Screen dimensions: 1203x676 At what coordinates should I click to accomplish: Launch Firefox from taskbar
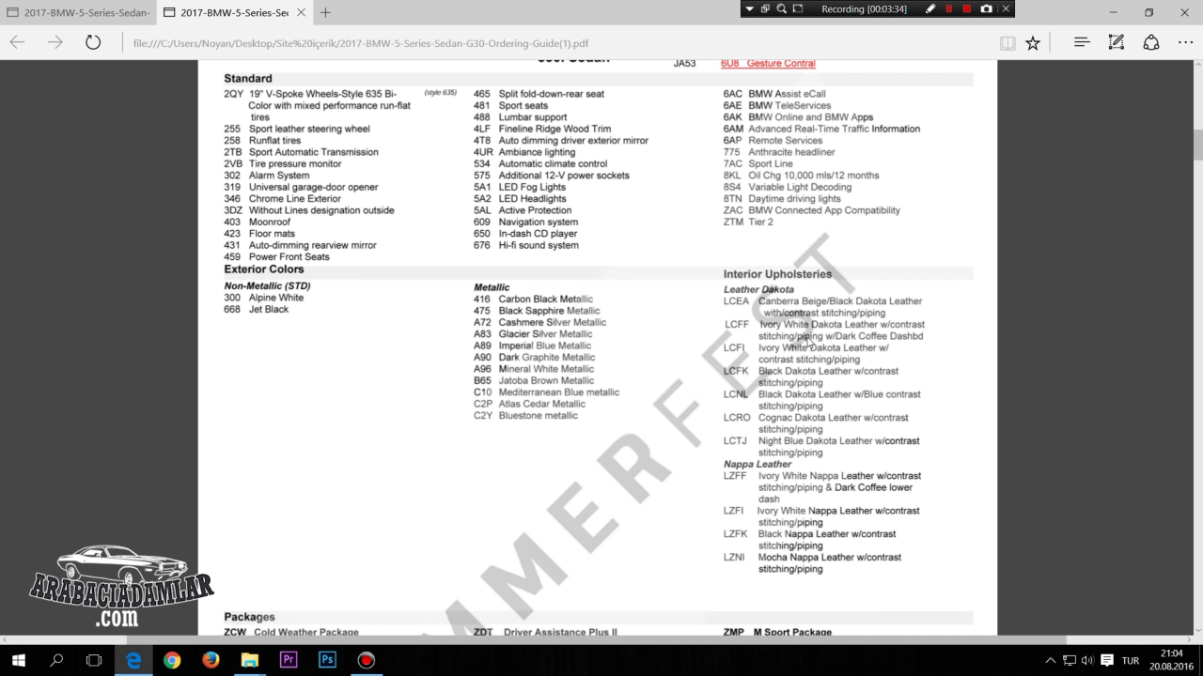click(x=211, y=660)
